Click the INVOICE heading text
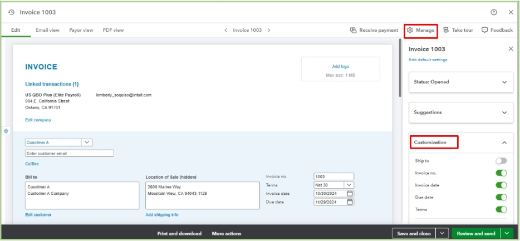The height and width of the screenshot is (241, 520). coord(41,67)
